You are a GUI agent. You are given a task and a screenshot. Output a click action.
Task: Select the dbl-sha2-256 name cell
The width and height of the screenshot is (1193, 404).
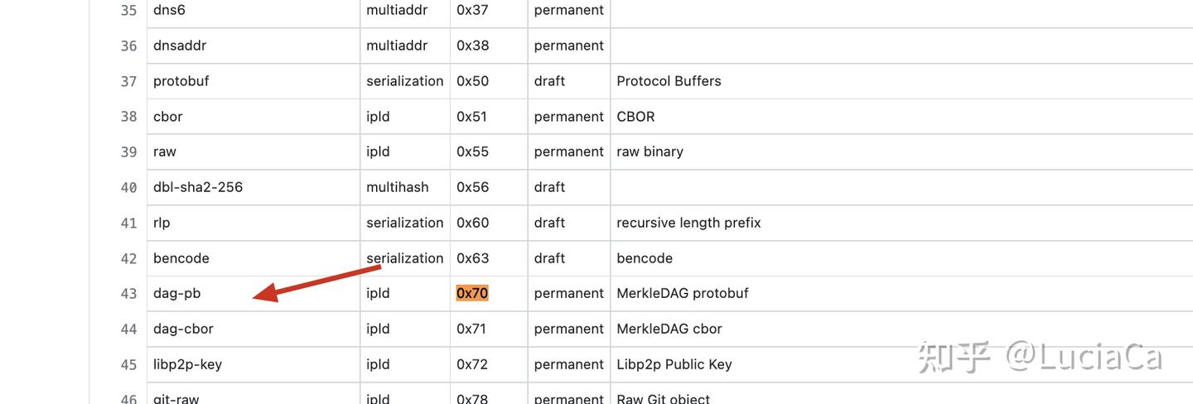(x=198, y=187)
